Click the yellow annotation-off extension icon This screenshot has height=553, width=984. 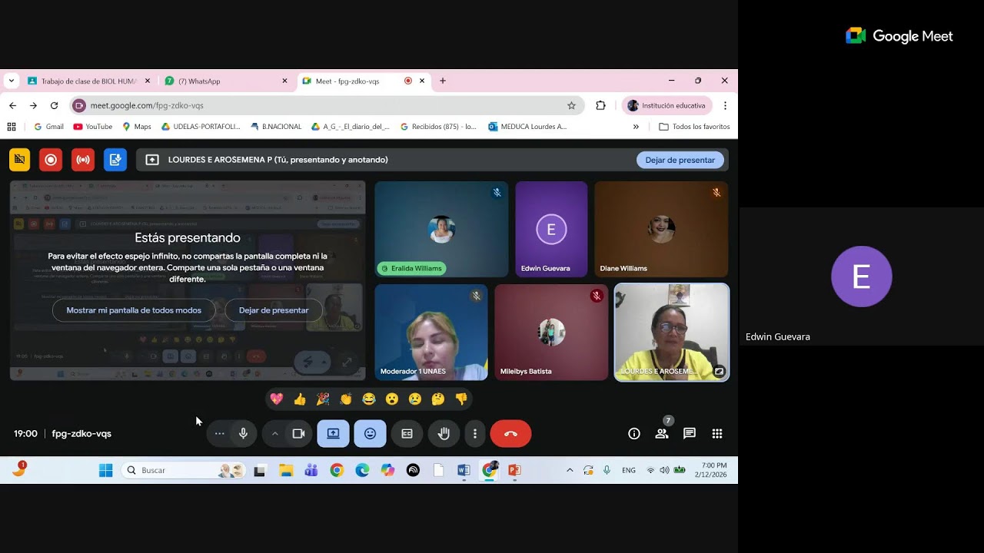[x=20, y=160]
